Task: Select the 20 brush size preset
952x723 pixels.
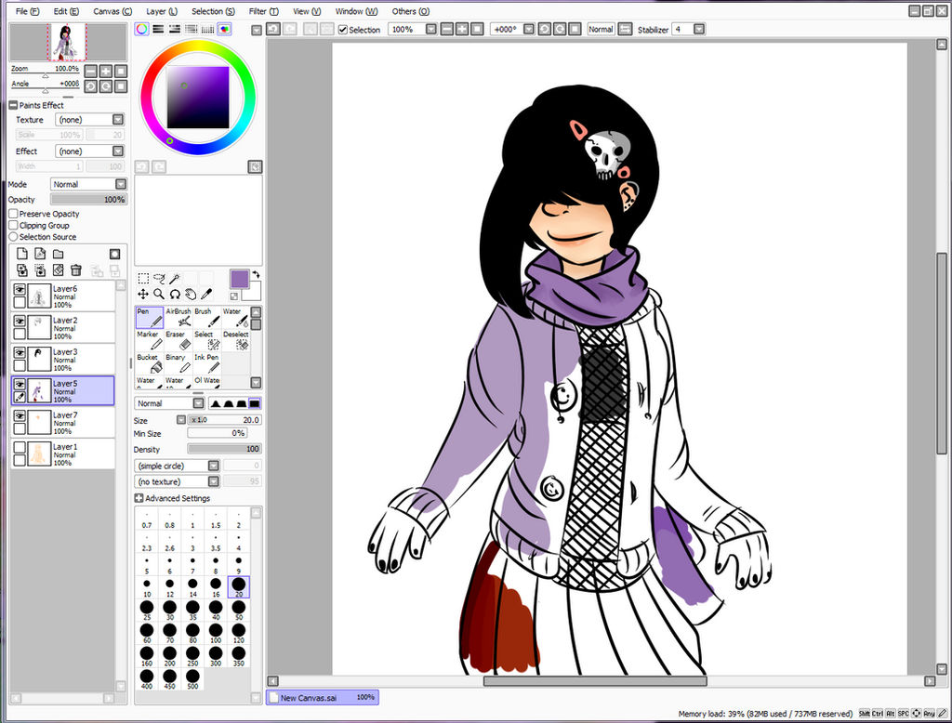Action: coord(239,586)
